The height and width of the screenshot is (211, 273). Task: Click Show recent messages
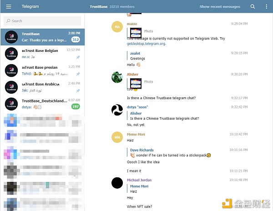[220, 7]
